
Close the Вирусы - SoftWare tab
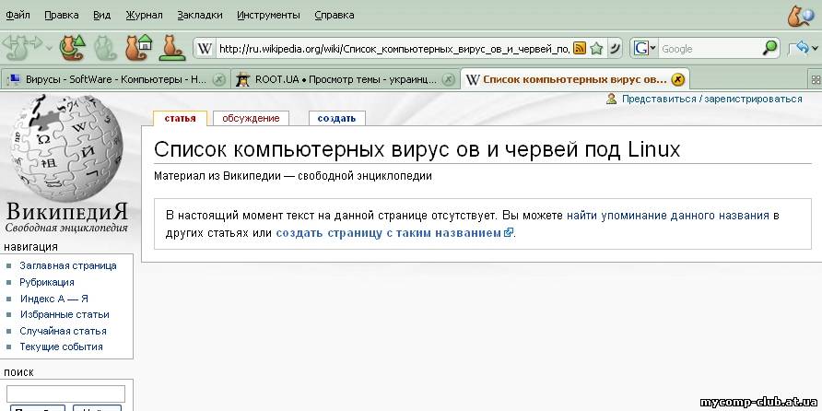click(x=219, y=79)
